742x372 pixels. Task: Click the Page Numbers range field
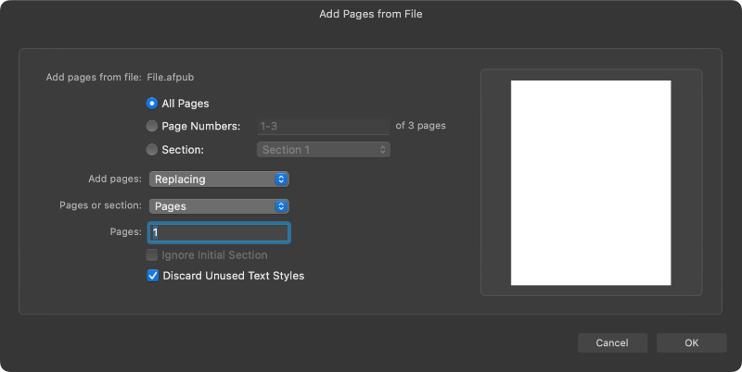[x=323, y=126]
